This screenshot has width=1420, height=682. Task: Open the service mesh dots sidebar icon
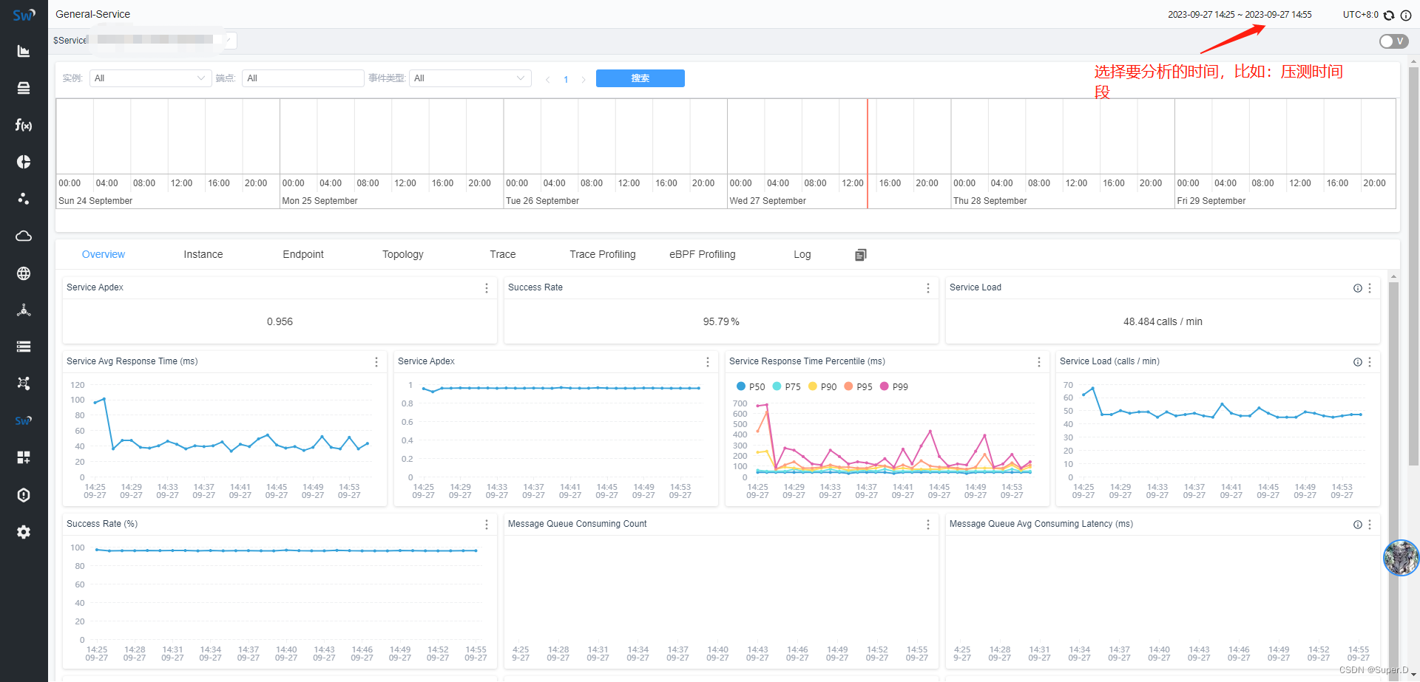click(x=24, y=199)
